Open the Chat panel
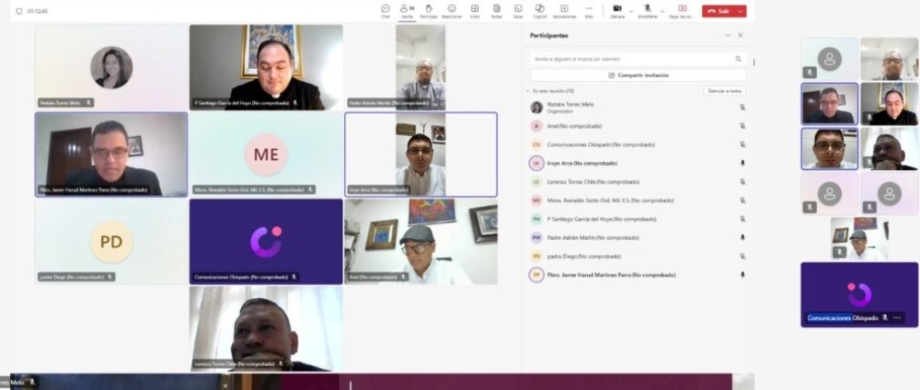Viewport: 920px width, 390px height. tap(385, 10)
